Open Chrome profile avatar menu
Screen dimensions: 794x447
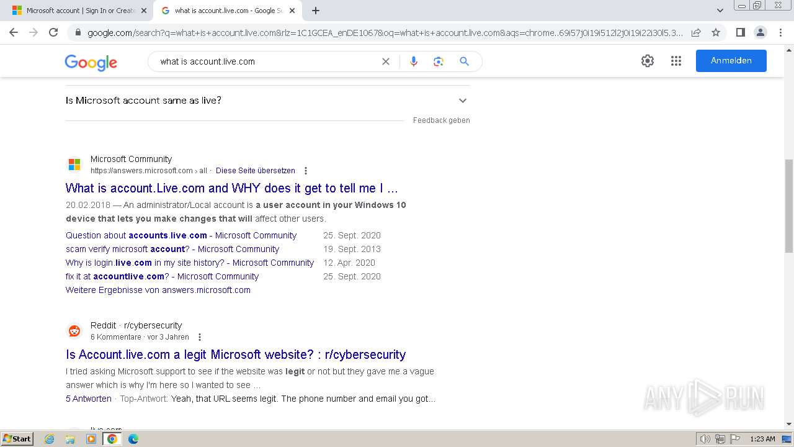pyautogui.click(x=760, y=32)
